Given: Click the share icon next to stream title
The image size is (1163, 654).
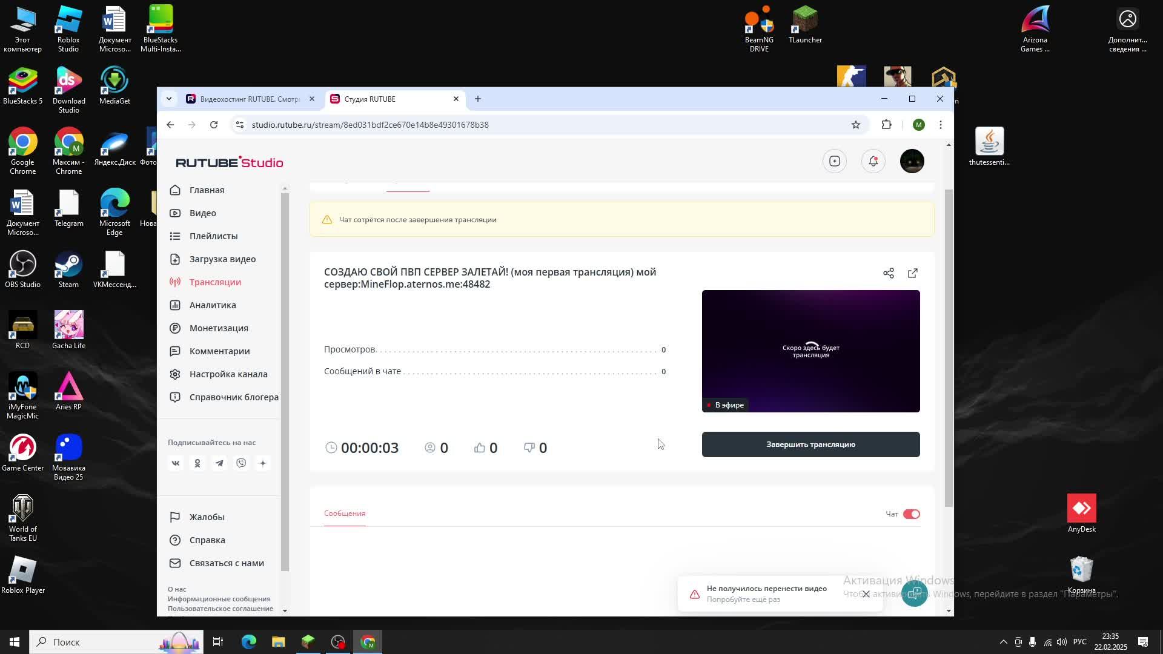Looking at the screenshot, I should (888, 272).
